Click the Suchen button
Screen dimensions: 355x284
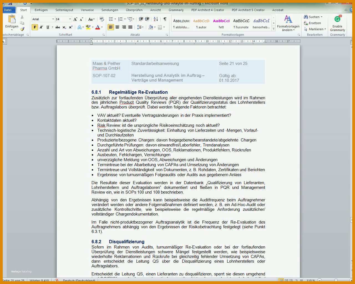coord(312,17)
